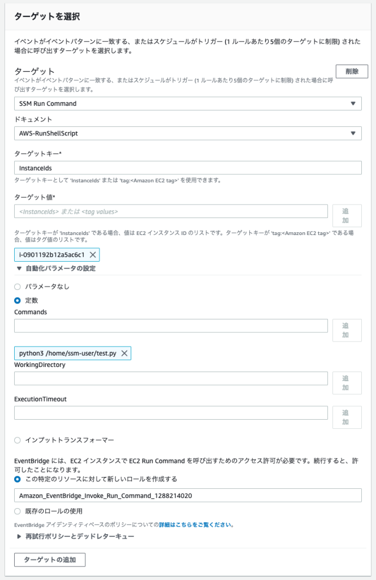Focus the InstanceIds target key field
376x580 pixels.
[x=188, y=168]
